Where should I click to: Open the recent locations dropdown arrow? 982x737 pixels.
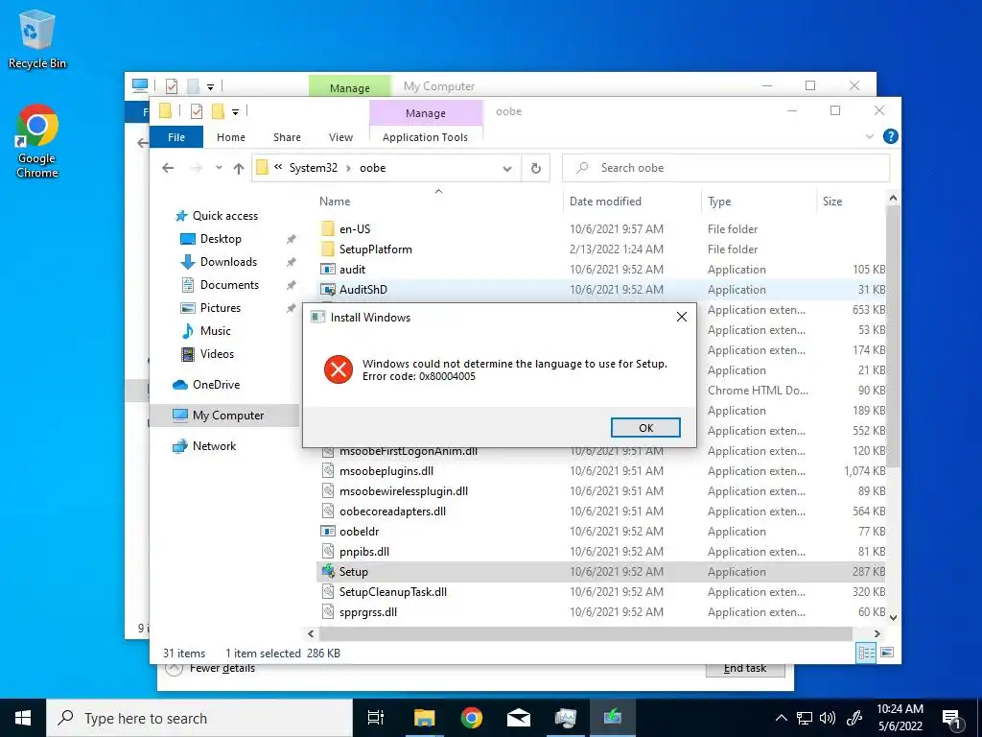point(219,168)
